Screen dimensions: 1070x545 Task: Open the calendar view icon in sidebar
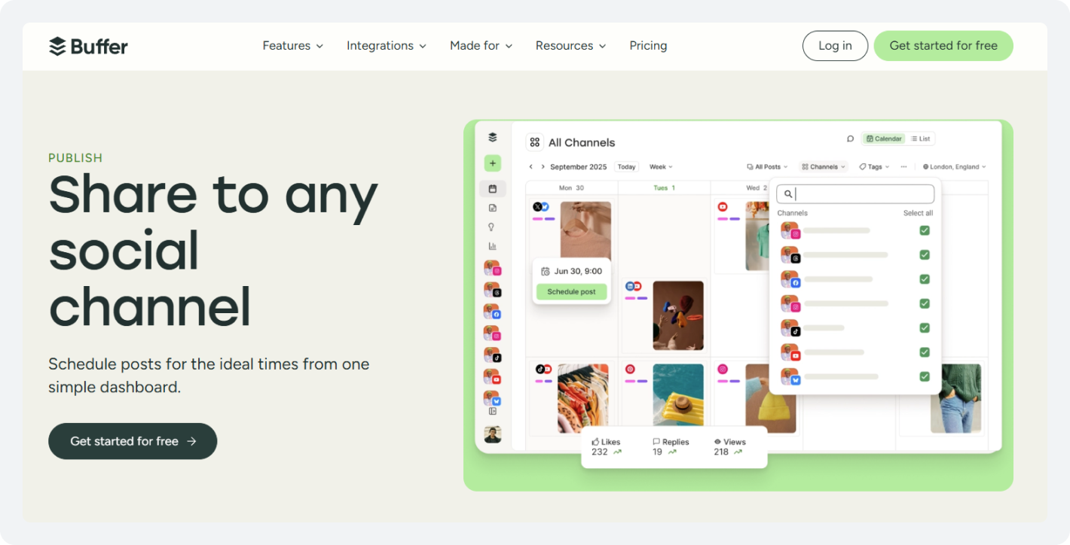[493, 189]
